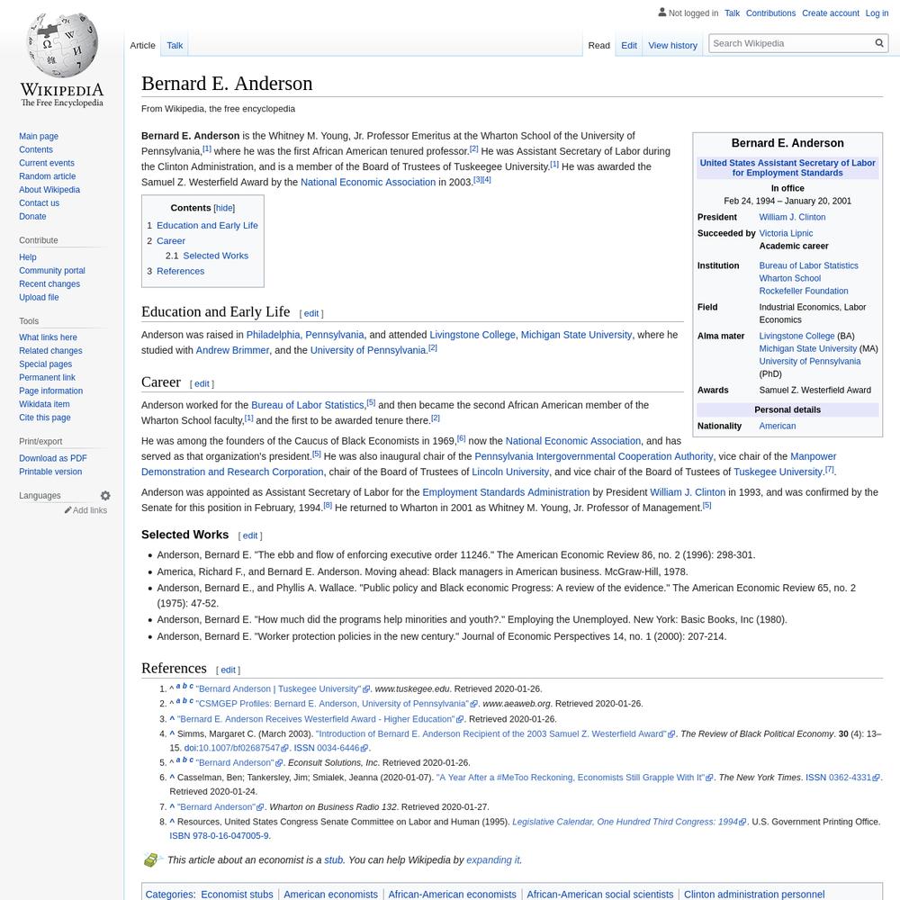Go to Main page in sidebar
The width and height of the screenshot is (900, 900).
point(39,136)
